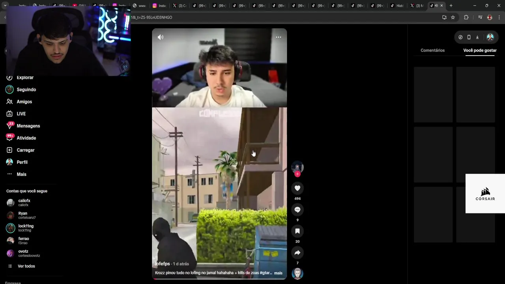
Task: Click the Carregar plus-square icon
Action: tap(9, 150)
